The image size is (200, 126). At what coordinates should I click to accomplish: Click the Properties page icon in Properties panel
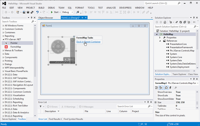click(x=166, y=88)
